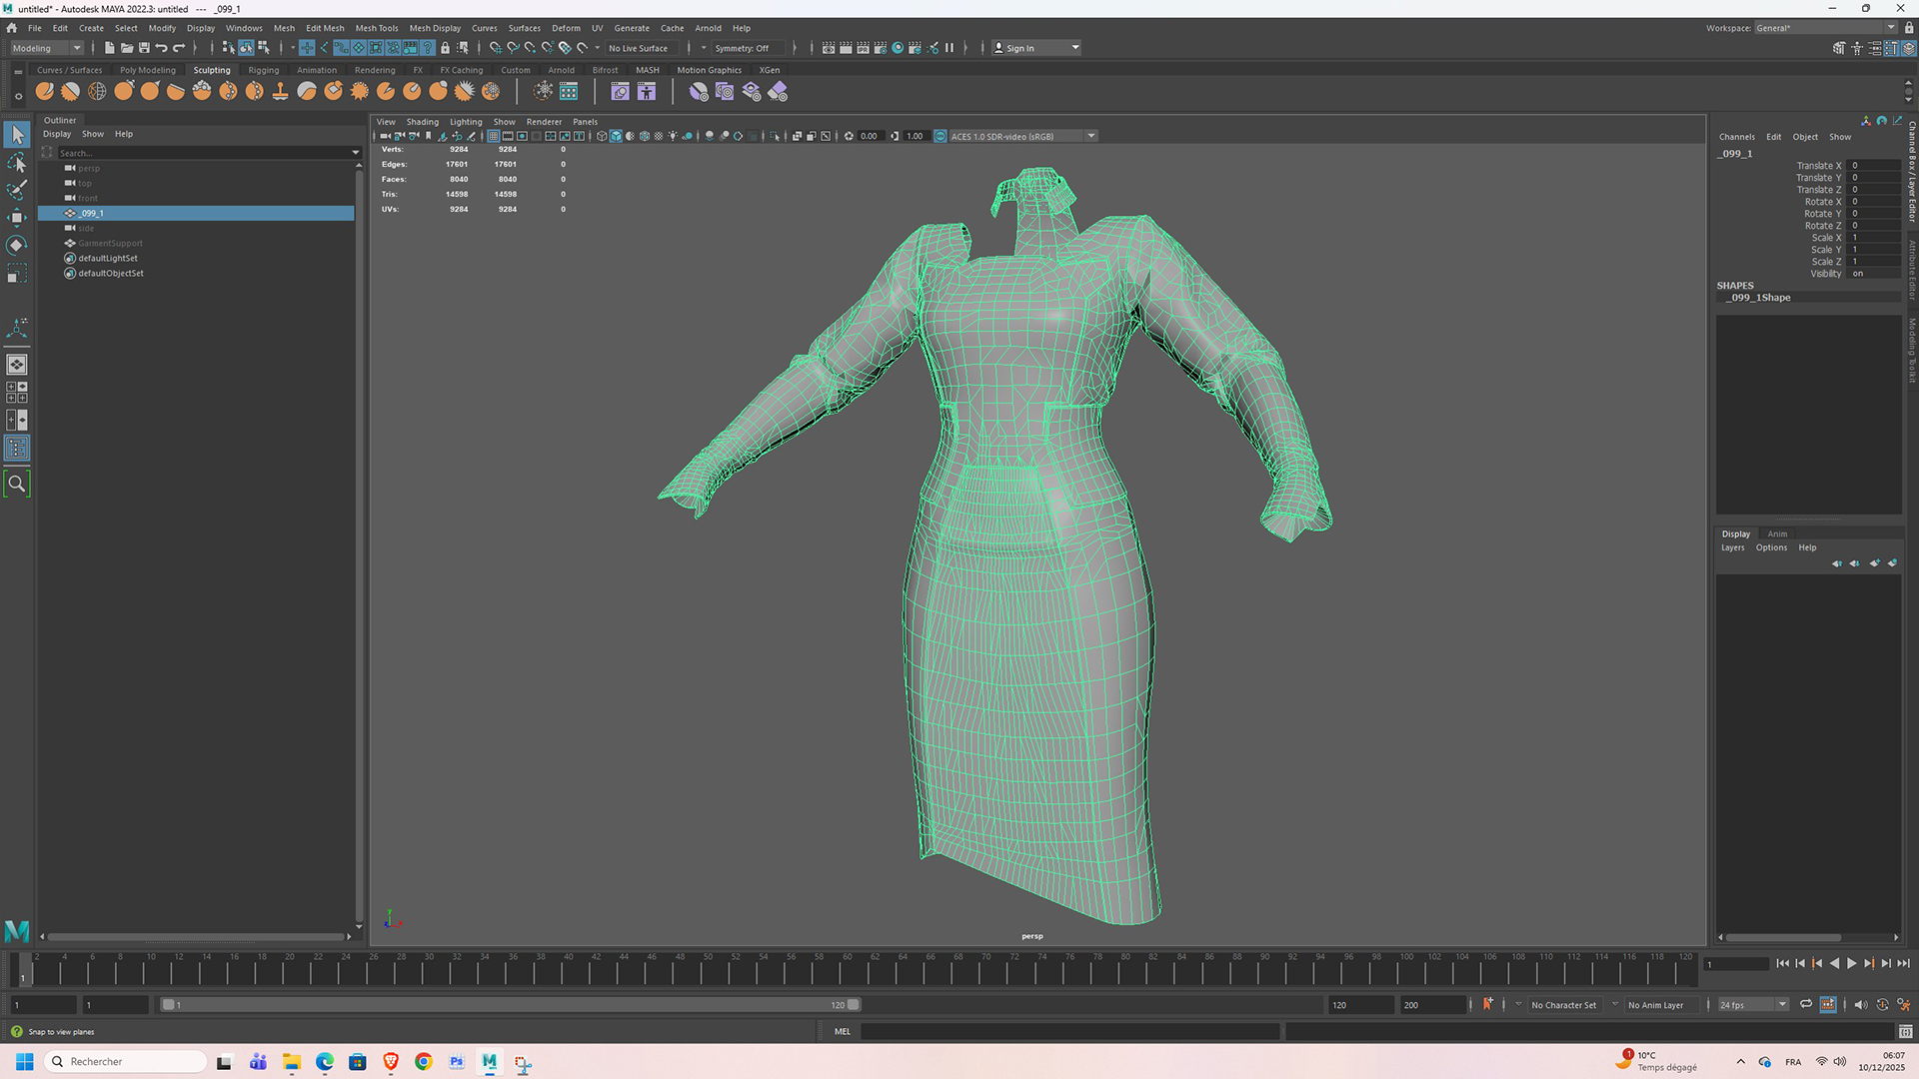Viewport: 1919px width, 1079px height.
Task: Click the New Scene icon
Action: [110, 48]
